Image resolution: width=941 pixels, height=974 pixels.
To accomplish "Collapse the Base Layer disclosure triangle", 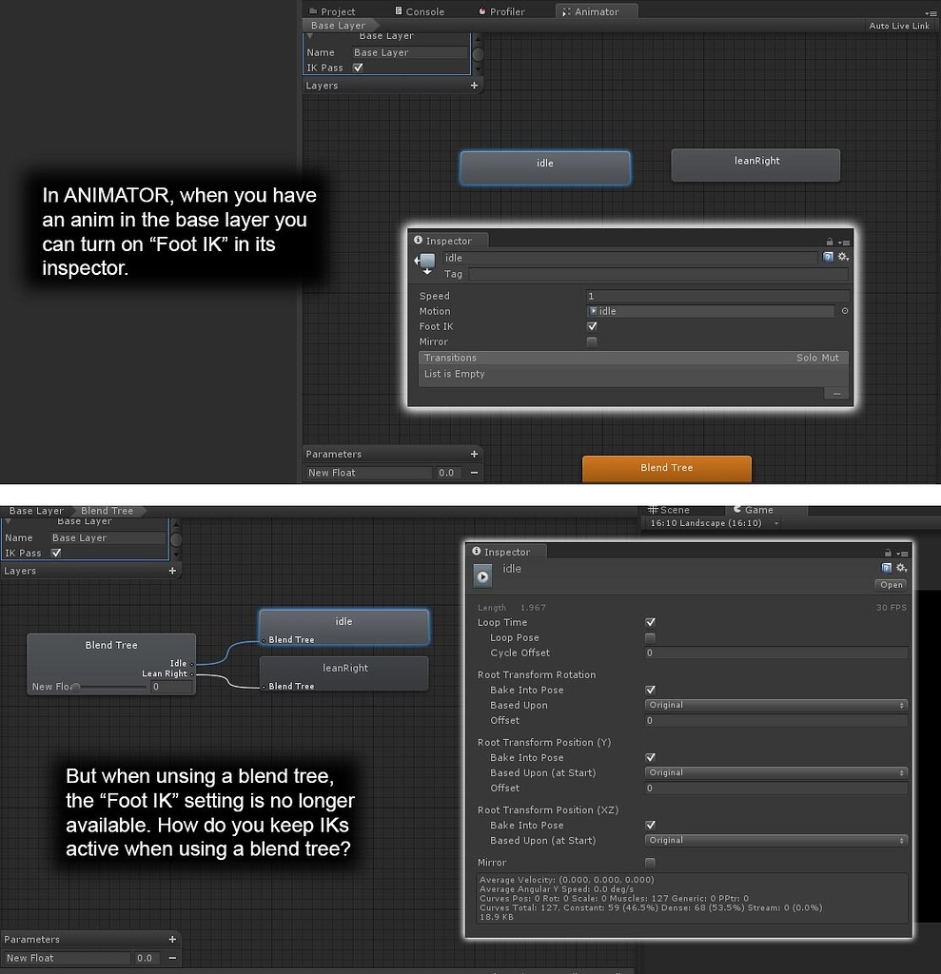I will [309, 36].
